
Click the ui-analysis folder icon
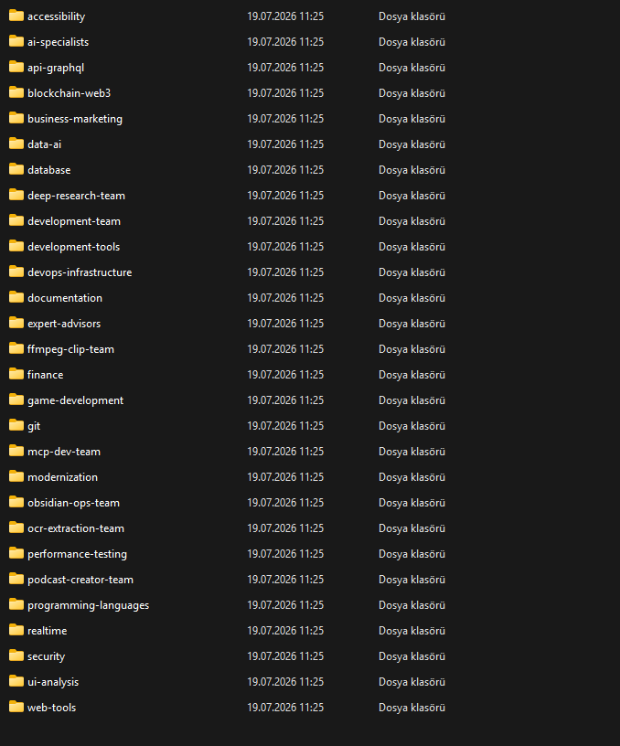coord(16,681)
